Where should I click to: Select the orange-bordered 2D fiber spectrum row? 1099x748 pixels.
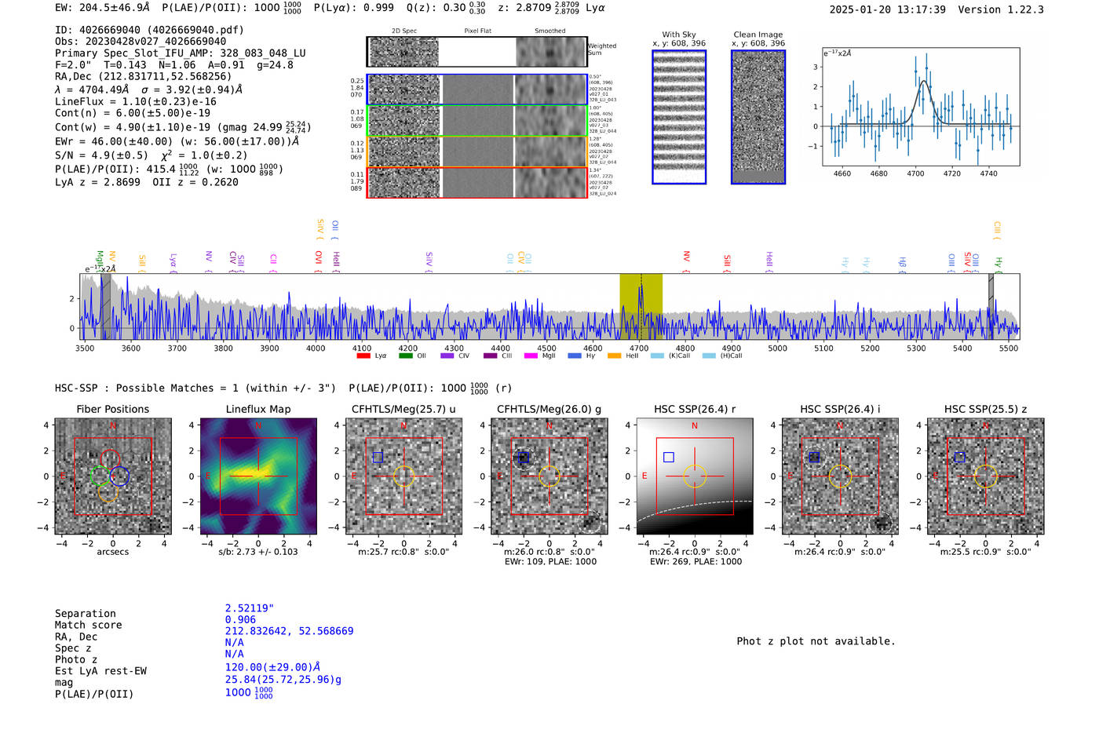click(x=477, y=151)
